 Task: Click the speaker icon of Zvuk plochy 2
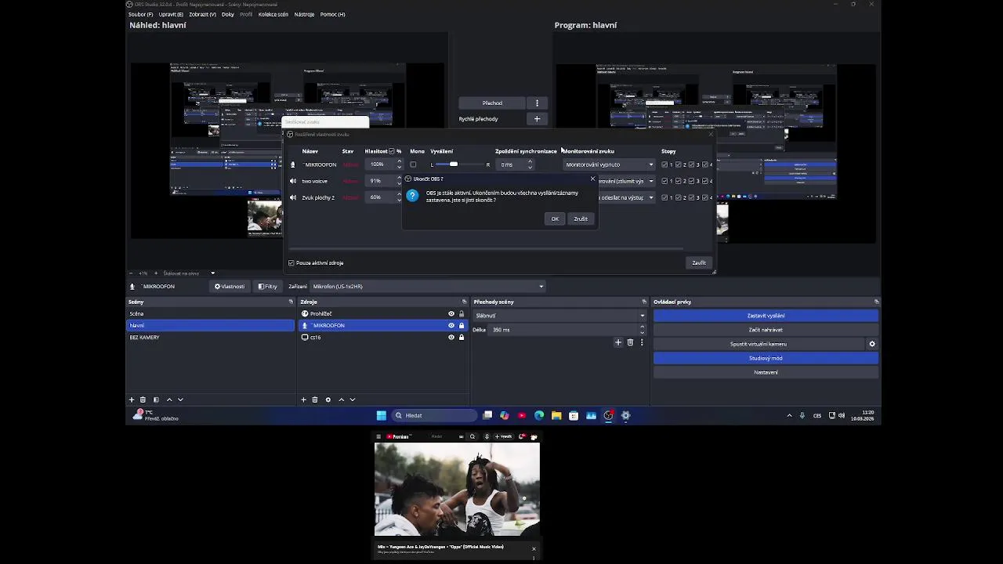point(293,197)
